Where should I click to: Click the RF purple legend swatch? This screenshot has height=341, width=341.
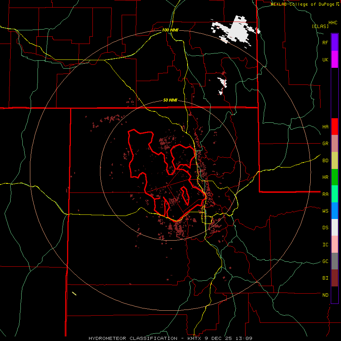(x=335, y=42)
